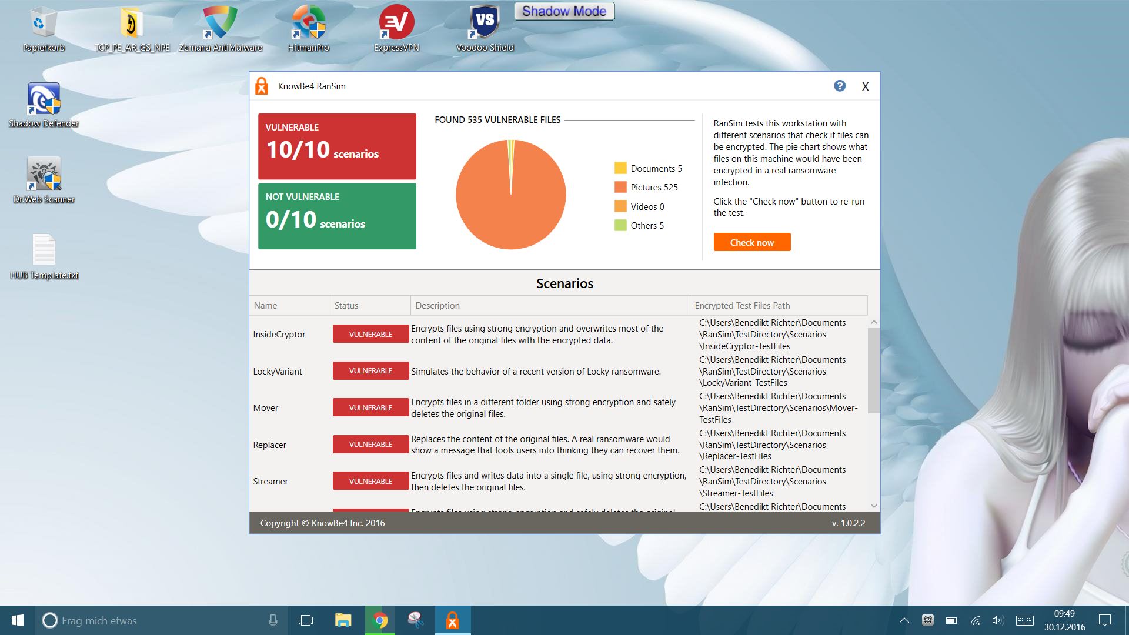Click the RanSim help question mark icon
Image resolution: width=1129 pixels, height=635 pixels.
tap(840, 86)
